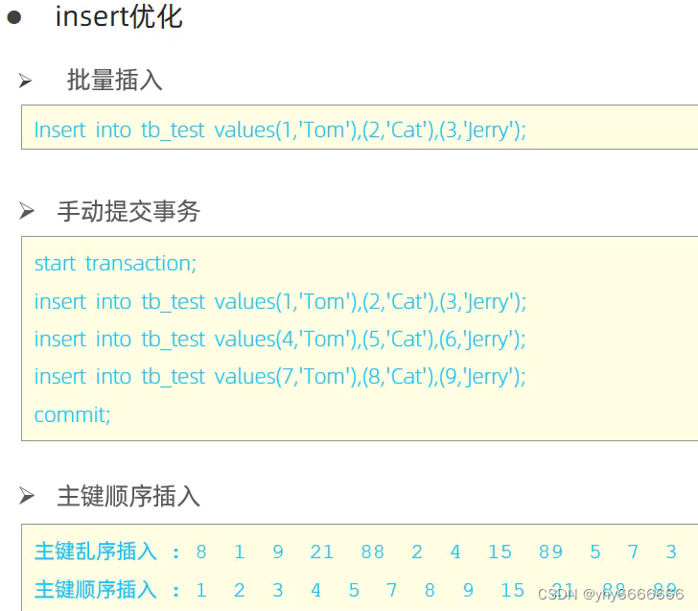Click the 主键顺序插入 heading

click(128, 496)
